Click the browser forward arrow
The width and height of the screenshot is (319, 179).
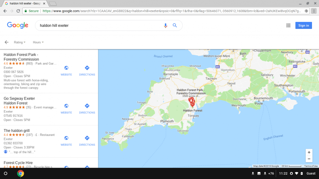click(x=11, y=11)
